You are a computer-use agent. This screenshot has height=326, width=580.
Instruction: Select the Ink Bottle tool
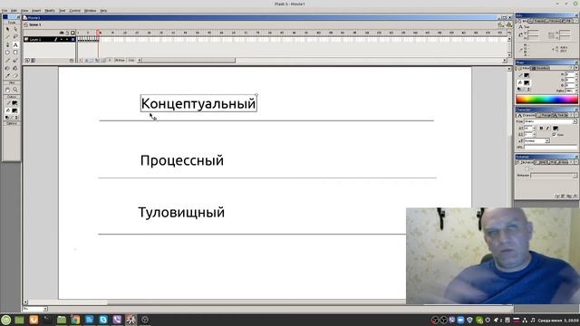pyautogui.click(x=7, y=68)
